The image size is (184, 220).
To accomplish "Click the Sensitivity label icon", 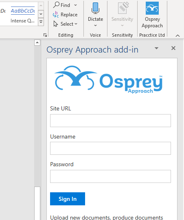I will coord(123,8).
